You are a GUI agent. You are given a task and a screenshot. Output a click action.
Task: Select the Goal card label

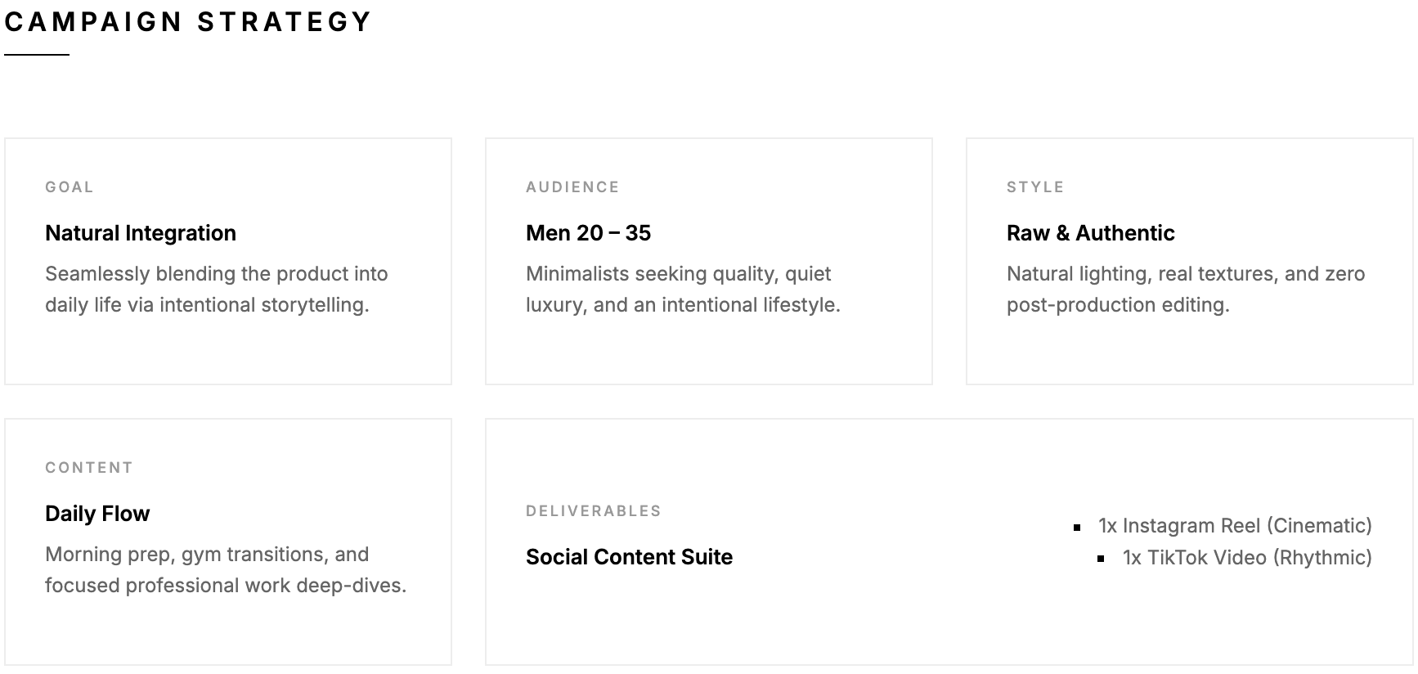coord(70,187)
